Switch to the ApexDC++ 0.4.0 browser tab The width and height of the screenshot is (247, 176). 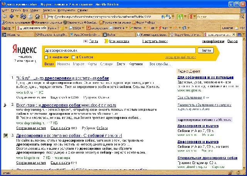tap(85, 34)
